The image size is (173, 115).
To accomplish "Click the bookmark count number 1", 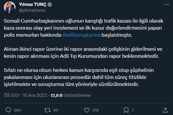I will [x=133, y=110].
